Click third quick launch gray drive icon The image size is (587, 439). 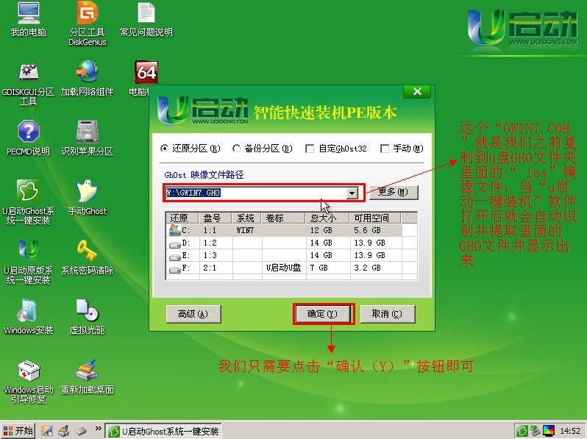[81, 431]
